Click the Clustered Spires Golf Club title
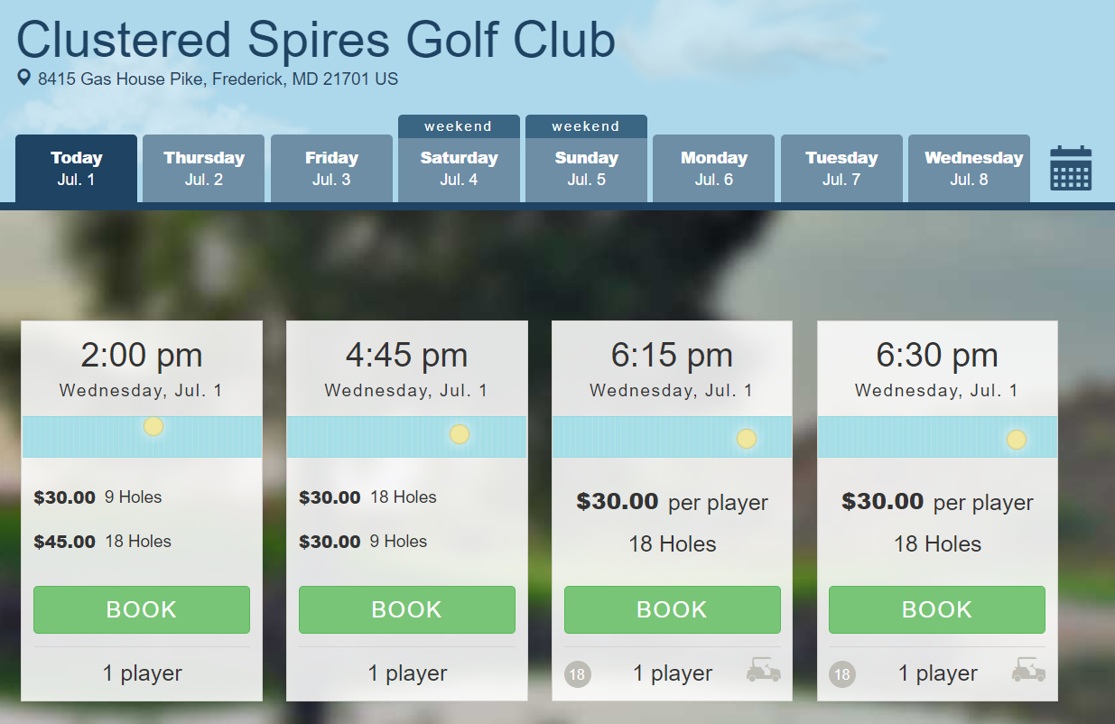This screenshot has width=1115, height=724. (x=316, y=40)
